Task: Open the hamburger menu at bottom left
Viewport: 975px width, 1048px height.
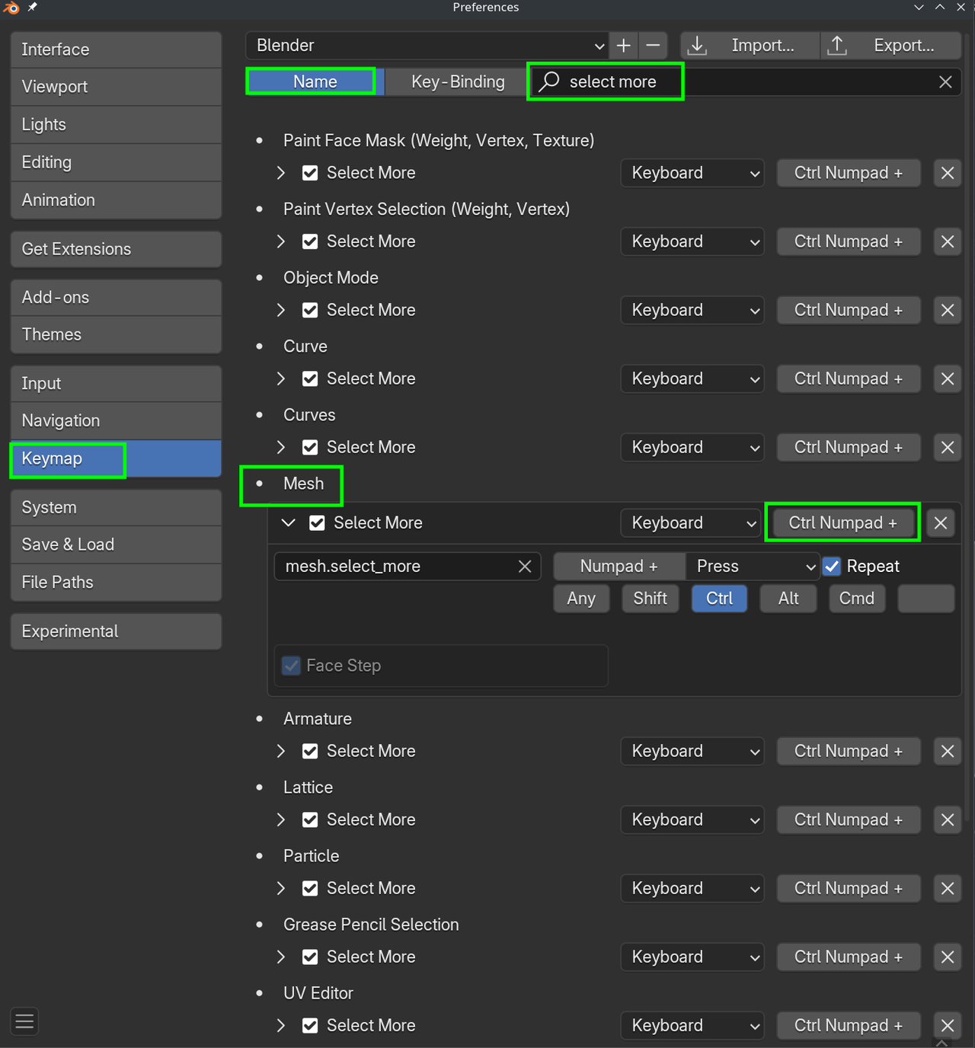Action: click(24, 1021)
